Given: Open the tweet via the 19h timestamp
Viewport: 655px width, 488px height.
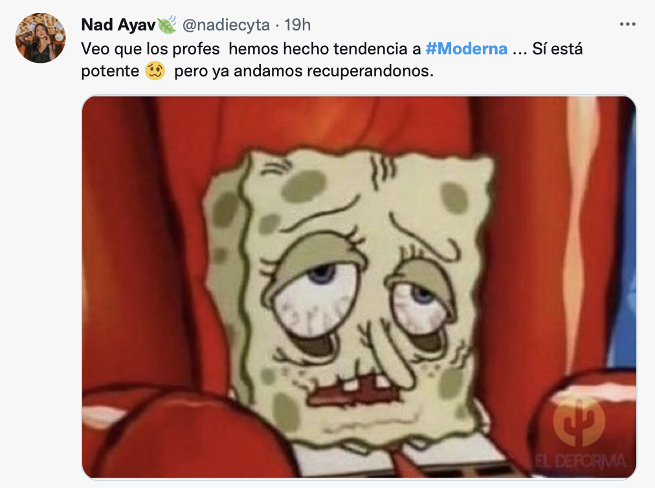Looking at the screenshot, I should click(x=298, y=25).
